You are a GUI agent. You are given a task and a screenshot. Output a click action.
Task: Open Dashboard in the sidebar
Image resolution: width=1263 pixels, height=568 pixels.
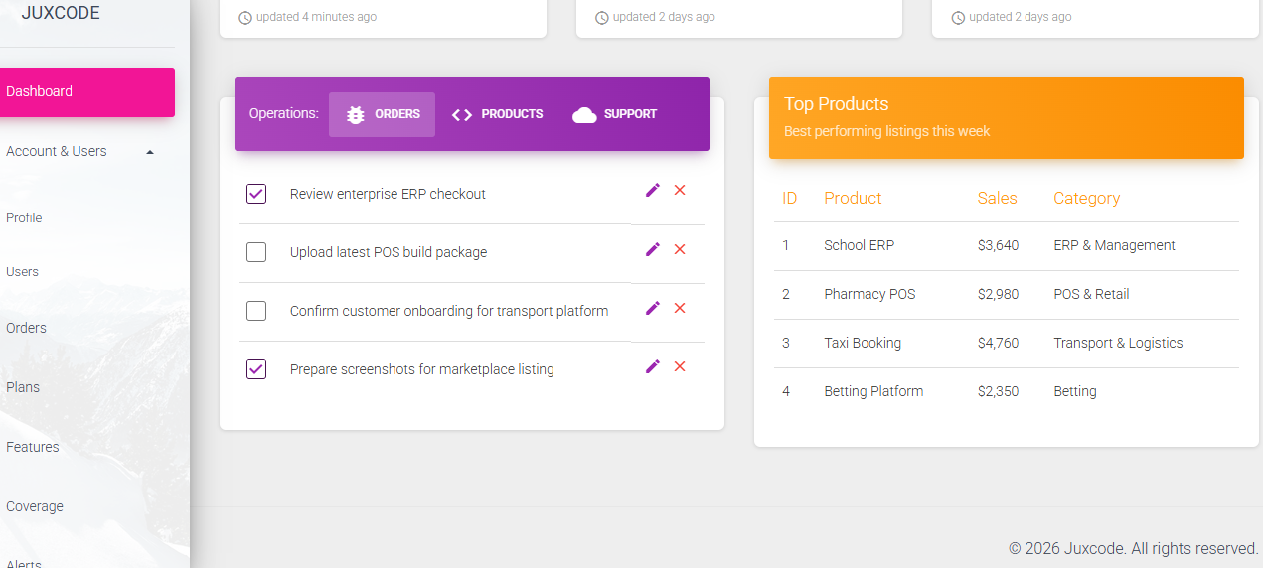(85, 91)
